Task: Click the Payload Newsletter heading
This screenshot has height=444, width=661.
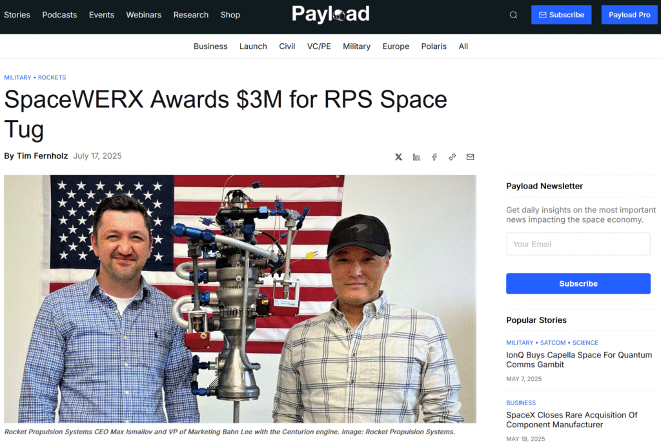Action: point(544,187)
